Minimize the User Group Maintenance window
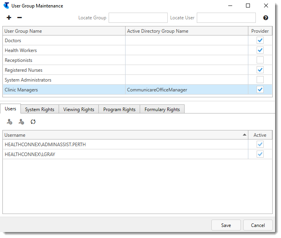This screenshot has width=281, height=238. tap(230, 6)
